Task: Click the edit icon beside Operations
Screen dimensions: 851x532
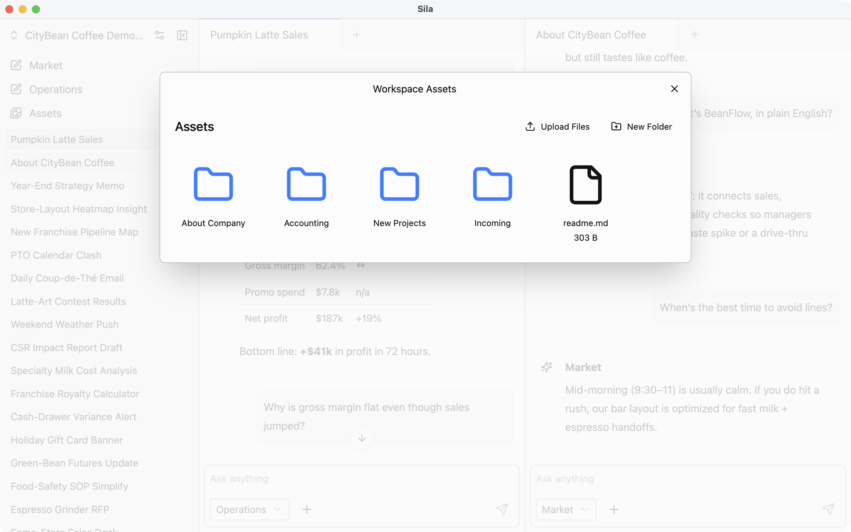Action: coord(16,89)
